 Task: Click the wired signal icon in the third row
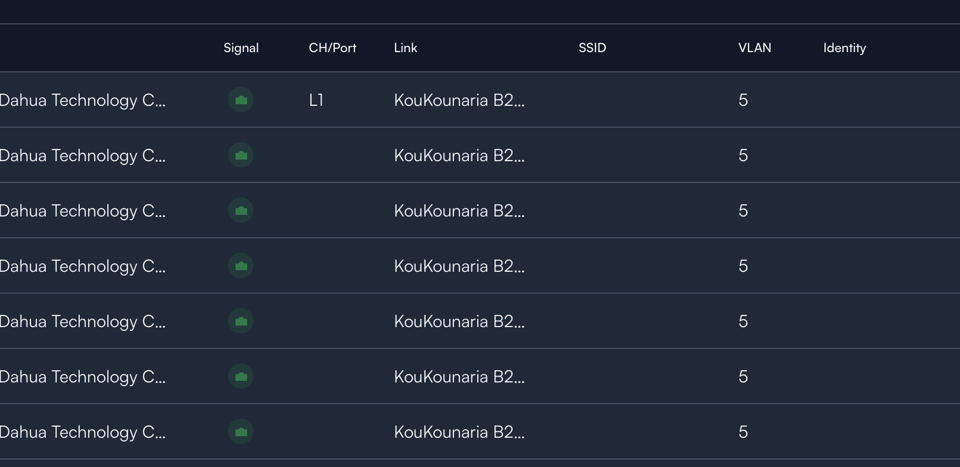coord(241,211)
